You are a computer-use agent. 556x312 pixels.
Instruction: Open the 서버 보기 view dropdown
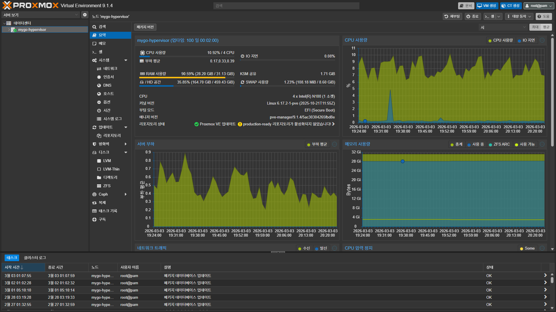[41, 15]
